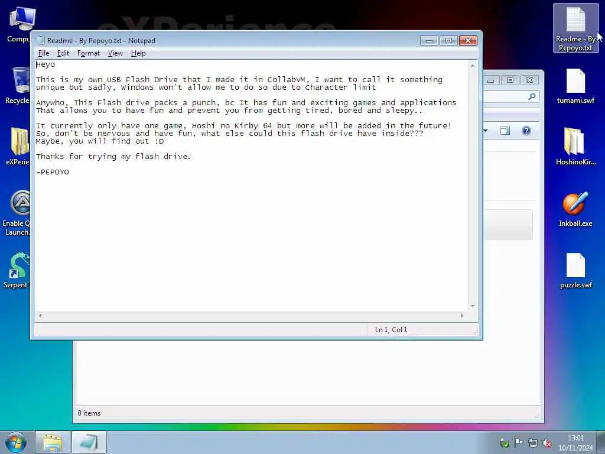Click the search magnifier in the Explorer window
This screenshot has height=454, width=605.
[x=532, y=97]
